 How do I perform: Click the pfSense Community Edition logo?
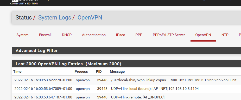pyautogui.click(x=24, y=2)
